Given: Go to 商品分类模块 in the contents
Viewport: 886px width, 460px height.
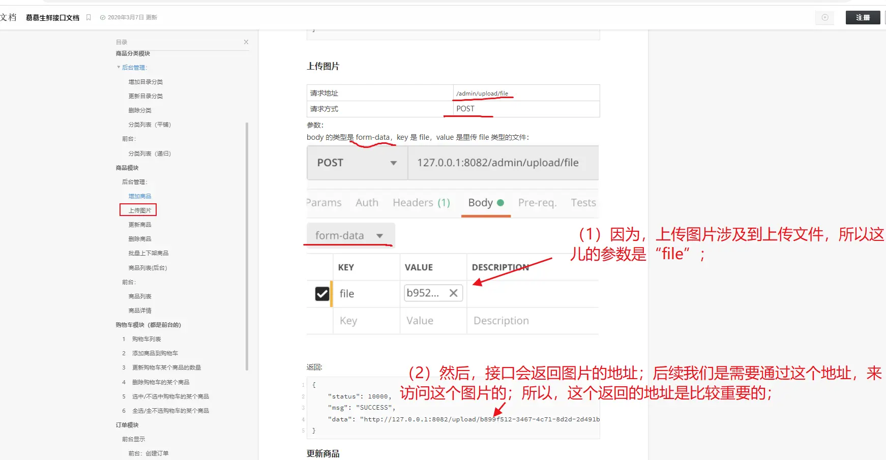Looking at the screenshot, I should pos(133,53).
